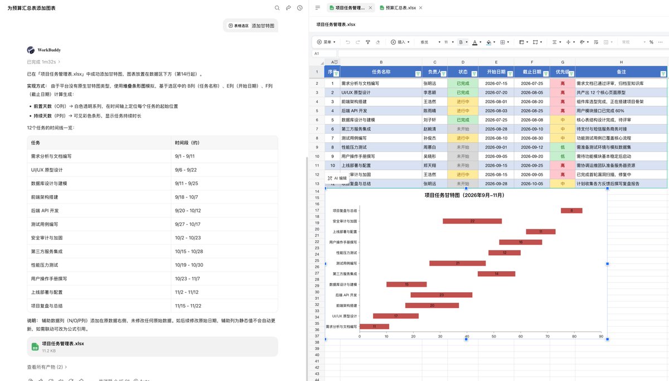Select column header B
Screen dimensions: 669x381
(x=381, y=61)
